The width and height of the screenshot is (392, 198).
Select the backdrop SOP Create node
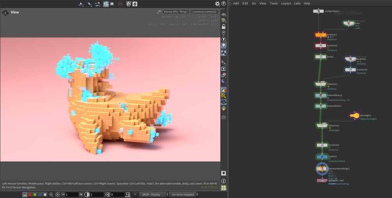point(351,59)
